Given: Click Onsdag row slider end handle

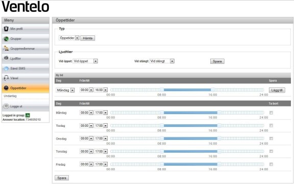Looking at the screenshot, I should click(219, 139).
